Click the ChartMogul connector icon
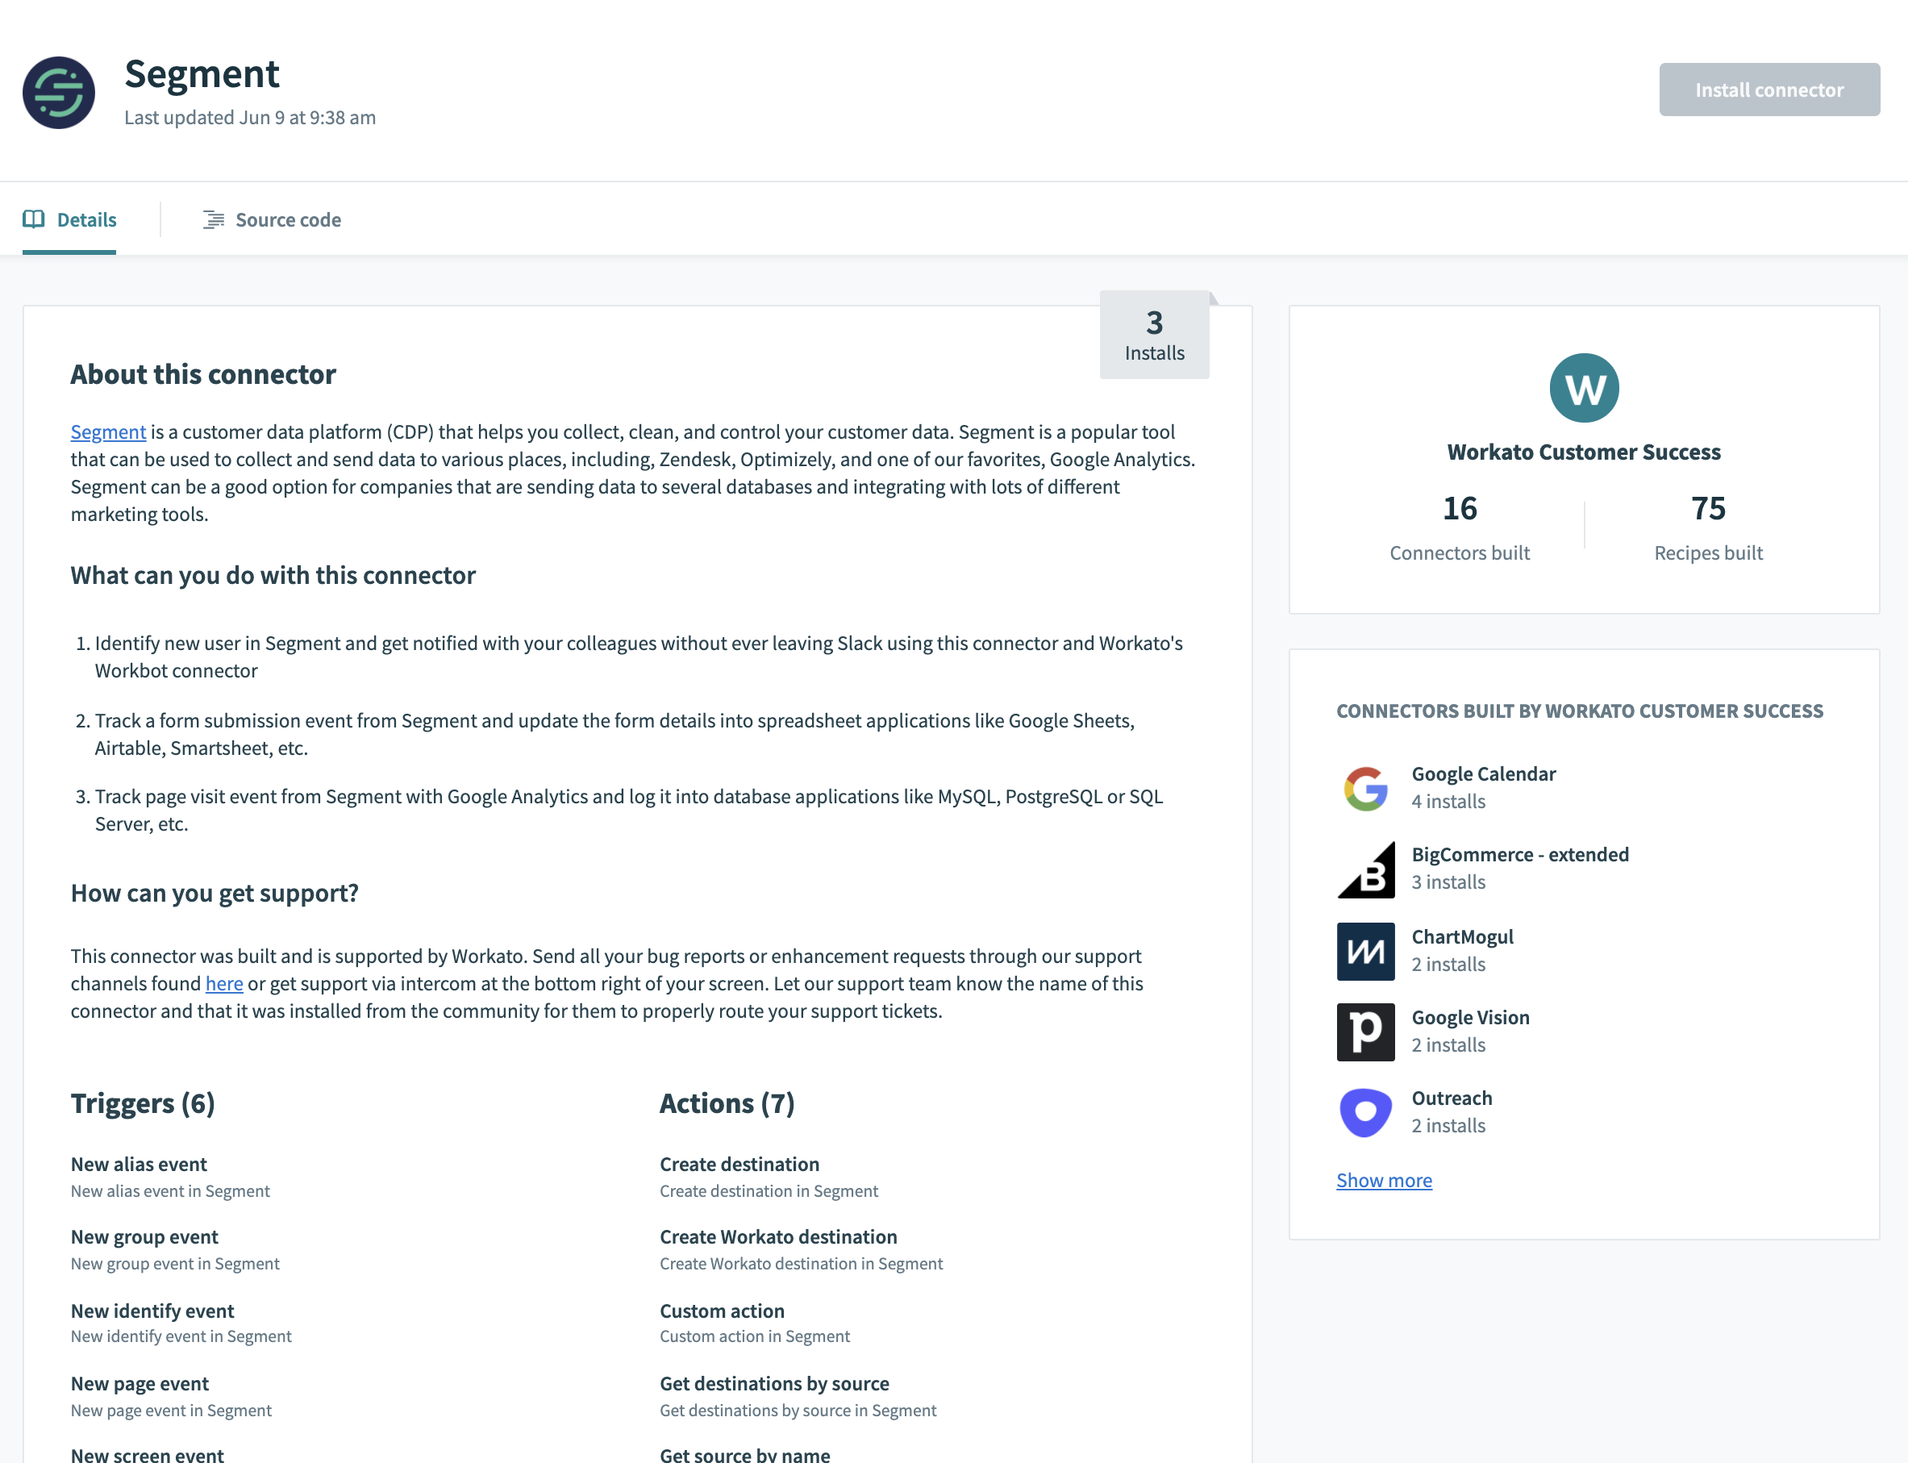 (x=1366, y=948)
